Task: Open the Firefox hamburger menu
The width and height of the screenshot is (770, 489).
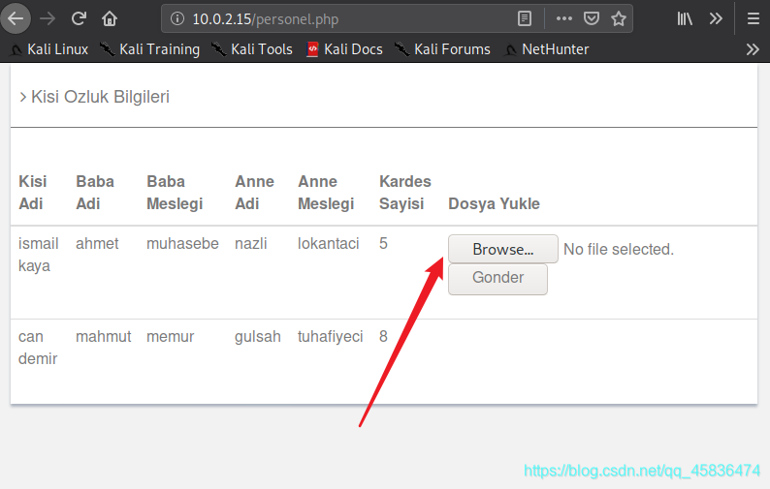Action: 754,18
